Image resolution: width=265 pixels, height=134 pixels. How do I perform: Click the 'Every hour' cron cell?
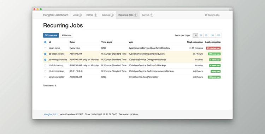75,48
